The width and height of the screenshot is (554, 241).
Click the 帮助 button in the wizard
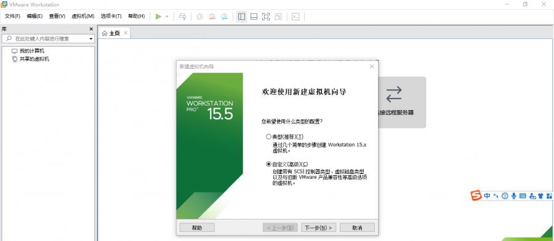[x=197, y=227]
